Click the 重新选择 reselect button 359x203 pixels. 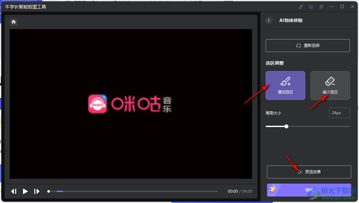click(x=307, y=46)
